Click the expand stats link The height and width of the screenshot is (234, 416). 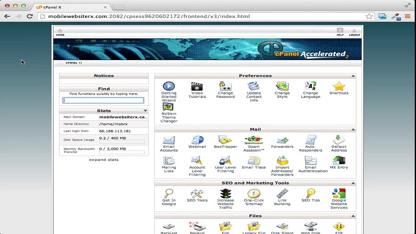point(104,160)
